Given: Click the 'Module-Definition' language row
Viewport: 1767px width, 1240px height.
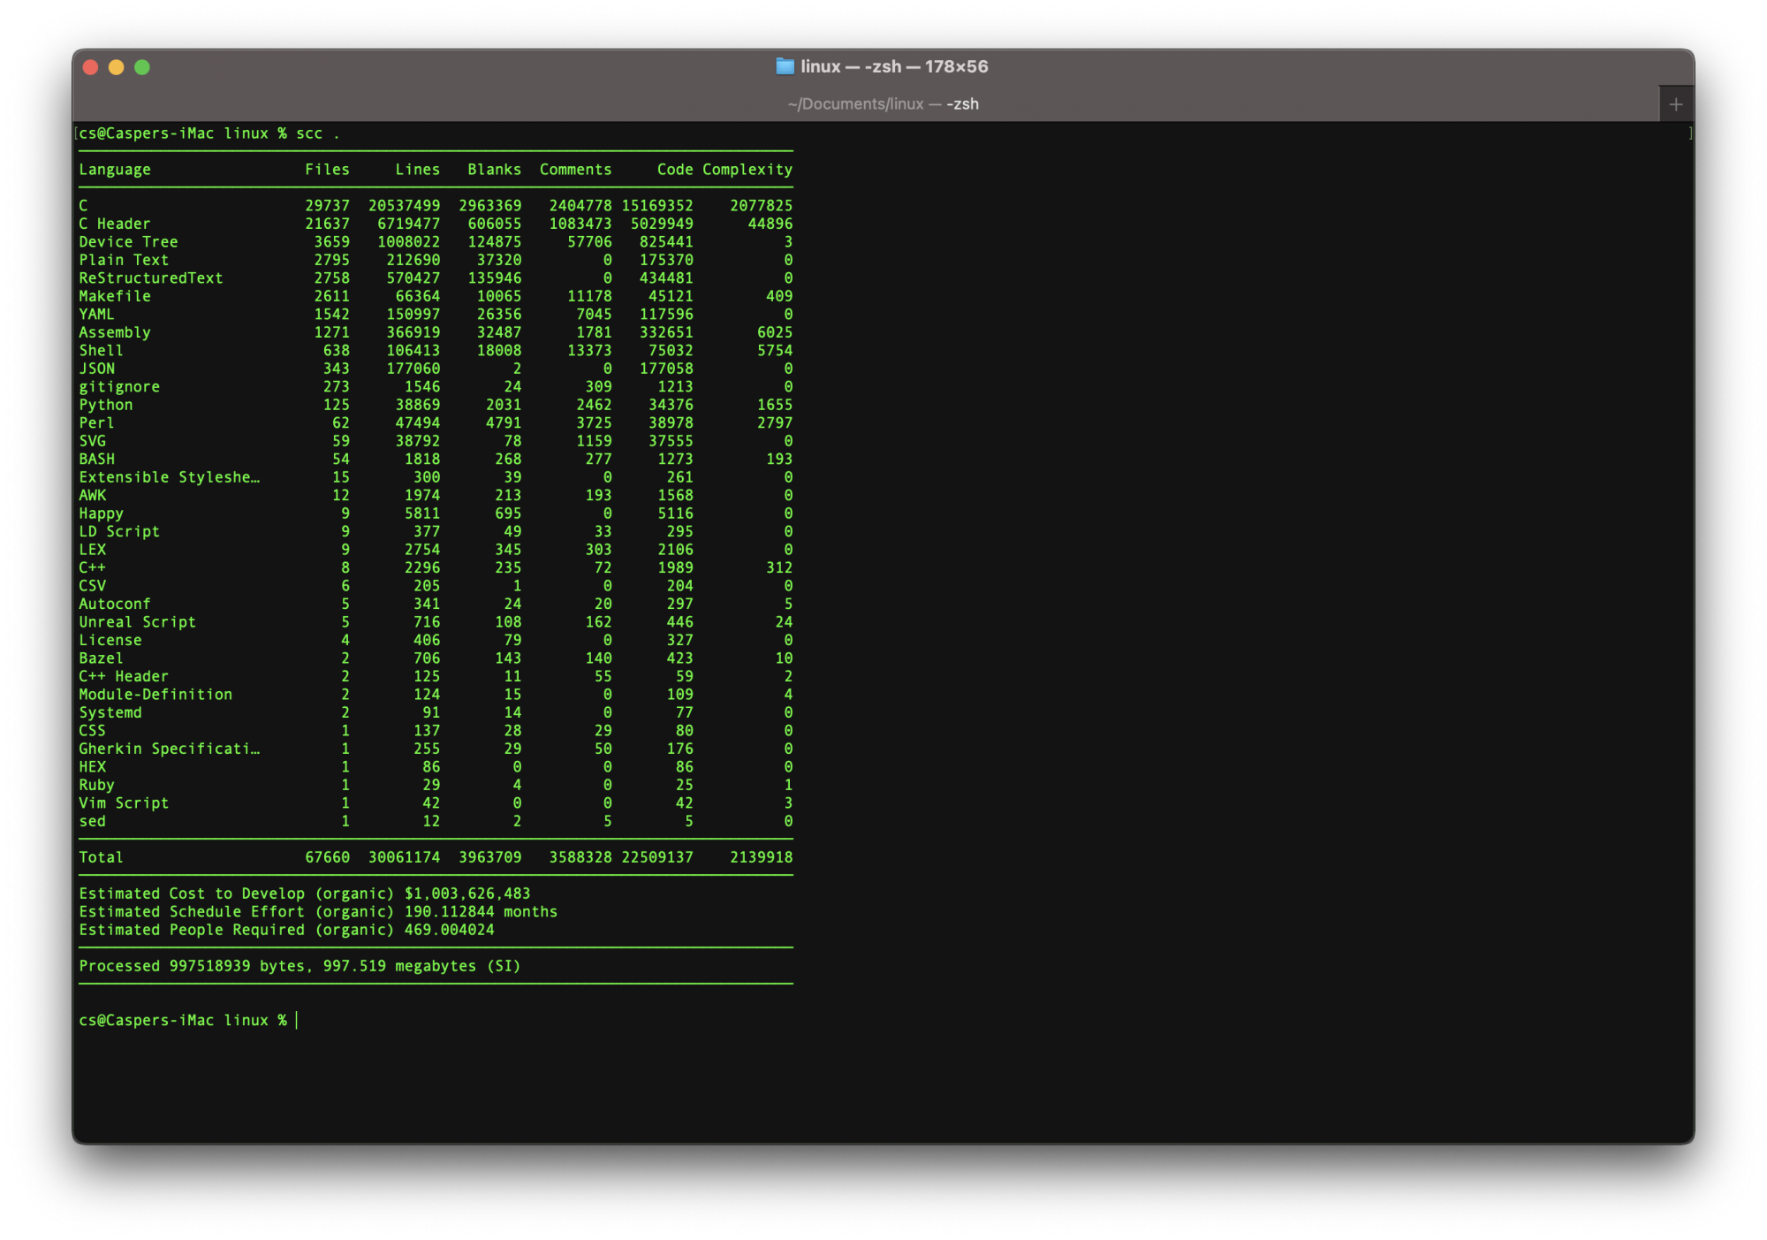Looking at the screenshot, I should click(x=436, y=695).
